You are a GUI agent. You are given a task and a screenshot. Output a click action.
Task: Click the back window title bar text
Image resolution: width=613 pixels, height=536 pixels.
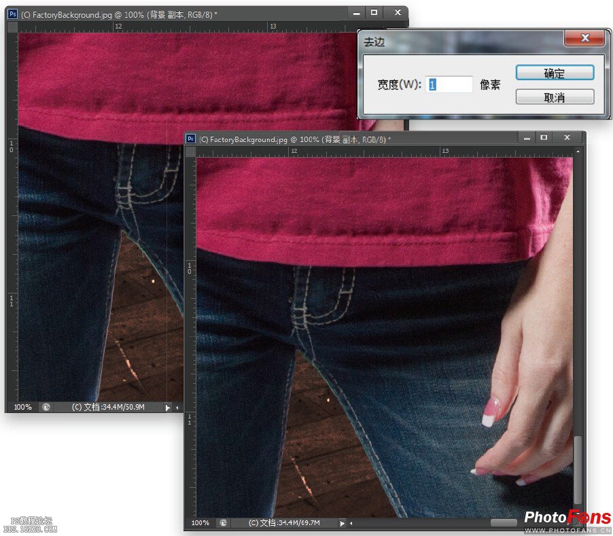pyautogui.click(x=119, y=15)
